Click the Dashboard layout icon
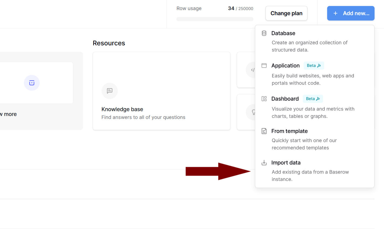The image size is (384, 234). (264, 99)
